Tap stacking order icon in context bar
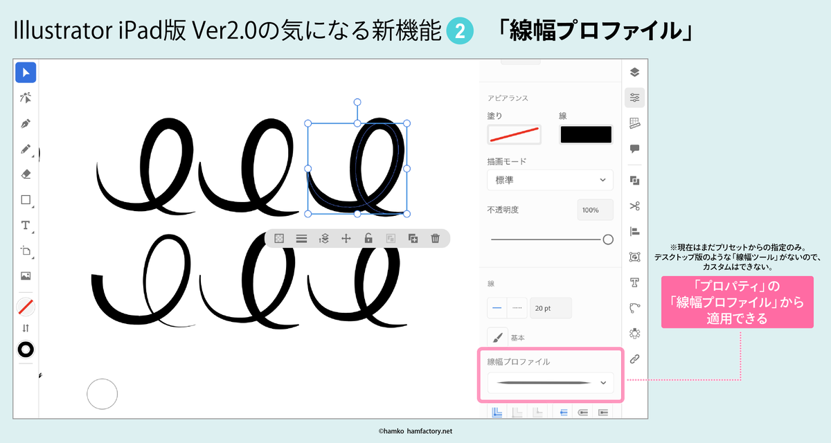 323,238
